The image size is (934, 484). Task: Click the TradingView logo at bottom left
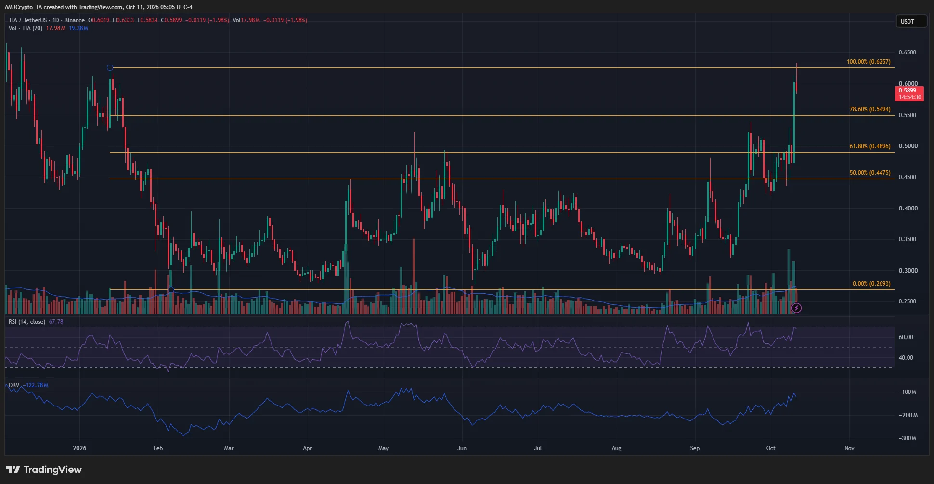coord(44,470)
